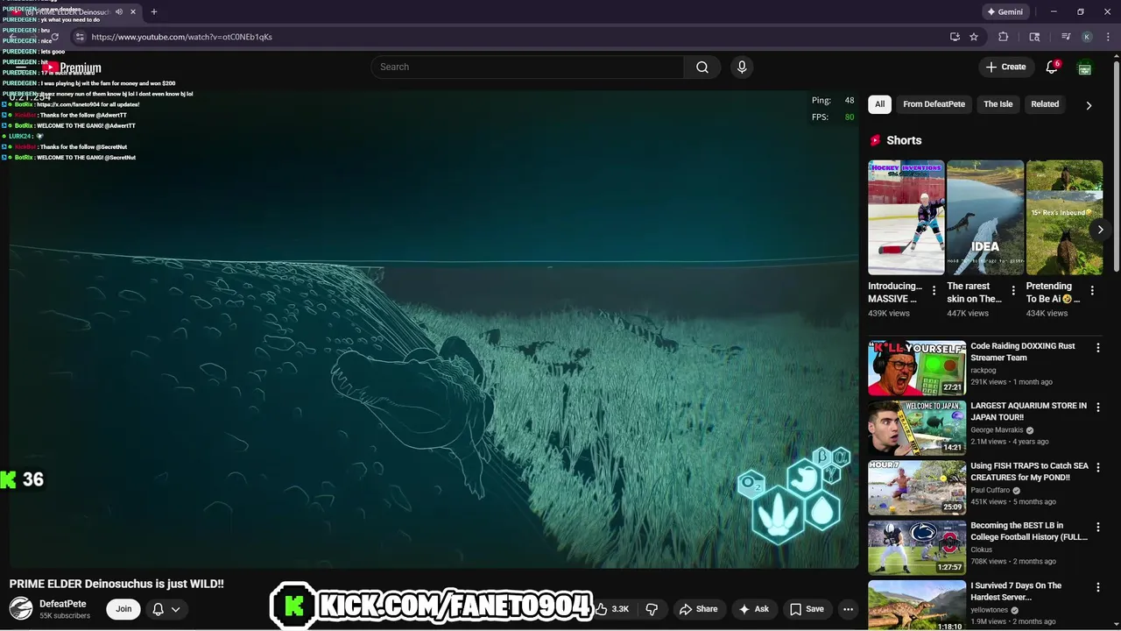Screen dimensions: 1121x631
Task: Launch Gemini from the title bar
Action: coord(1005,12)
